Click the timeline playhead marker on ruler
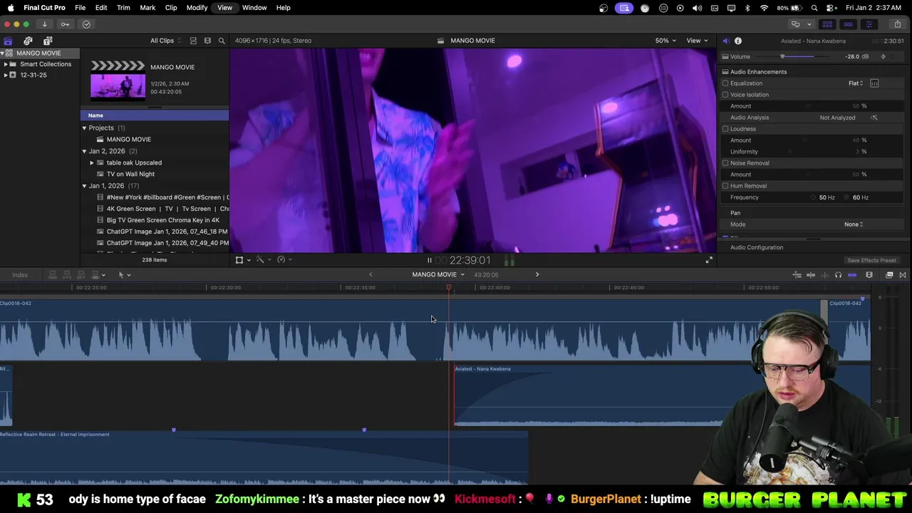This screenshot has height=513, width=912. pos(449,288)
